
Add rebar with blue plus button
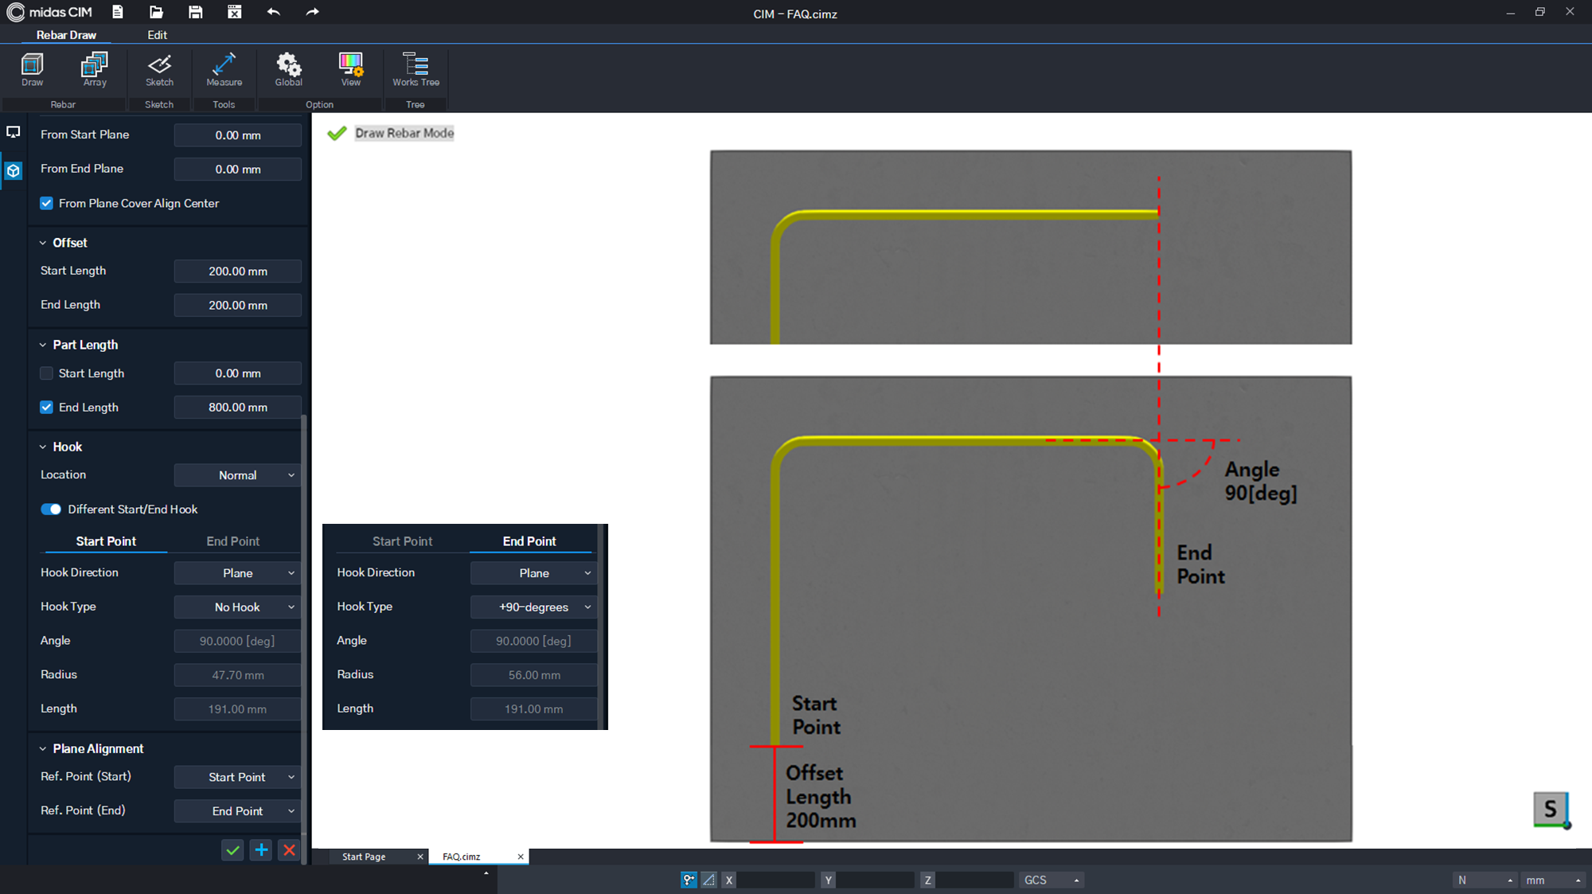(261, 850)
